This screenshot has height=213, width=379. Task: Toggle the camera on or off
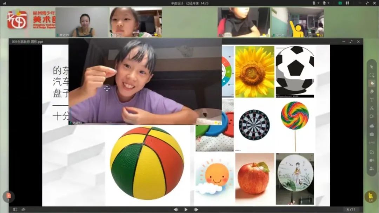click(x=324, y=3)
